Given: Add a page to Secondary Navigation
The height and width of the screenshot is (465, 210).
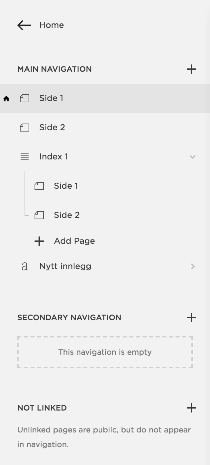Looking at the screenshot, I should 191,318.
